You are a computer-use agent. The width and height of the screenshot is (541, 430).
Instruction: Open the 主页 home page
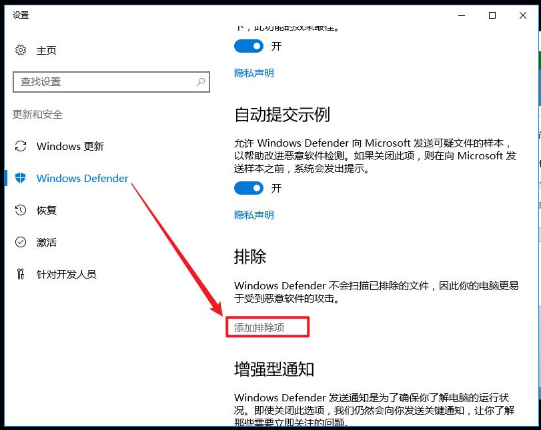coord(46,51)
